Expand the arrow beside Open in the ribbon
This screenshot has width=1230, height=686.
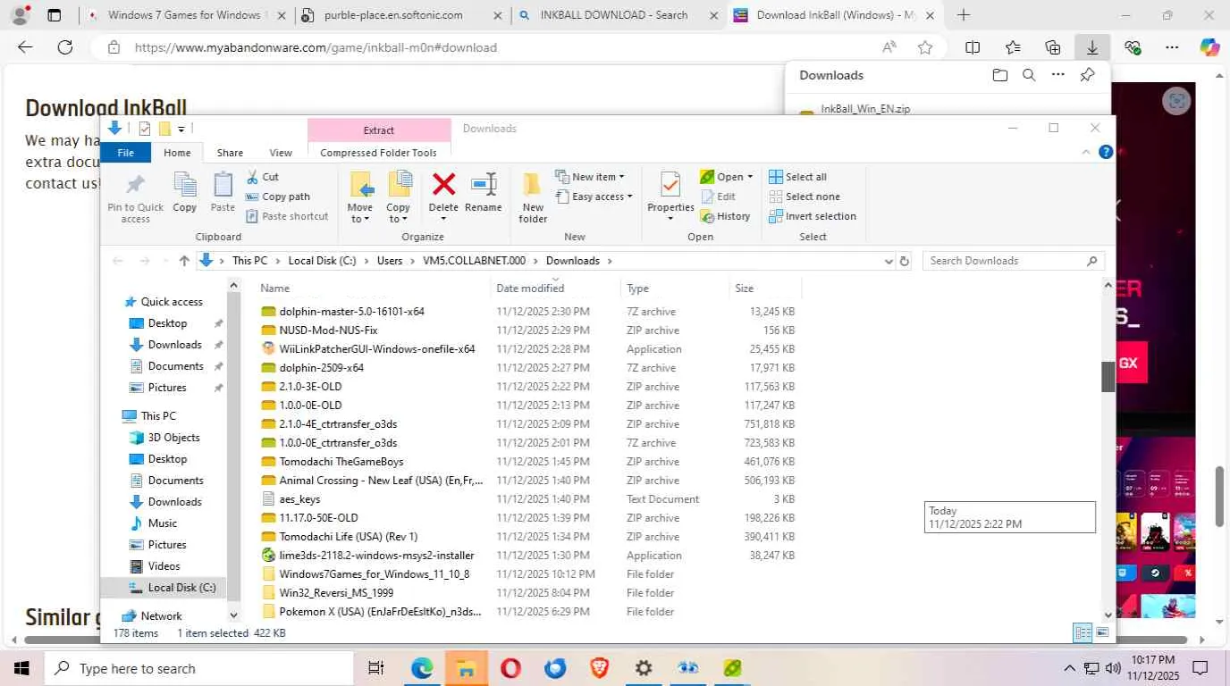[x=750, y=177]
